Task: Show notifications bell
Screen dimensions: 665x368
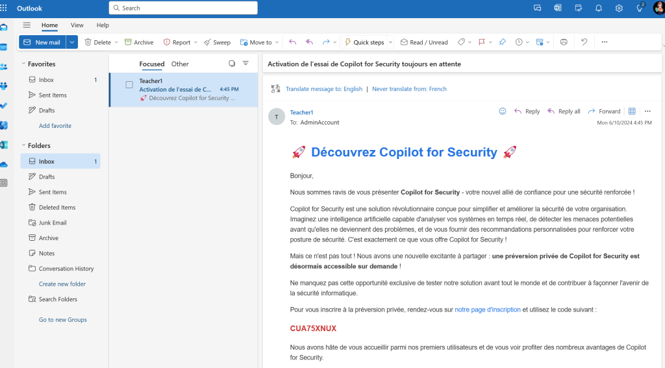Action: (598, 8)
